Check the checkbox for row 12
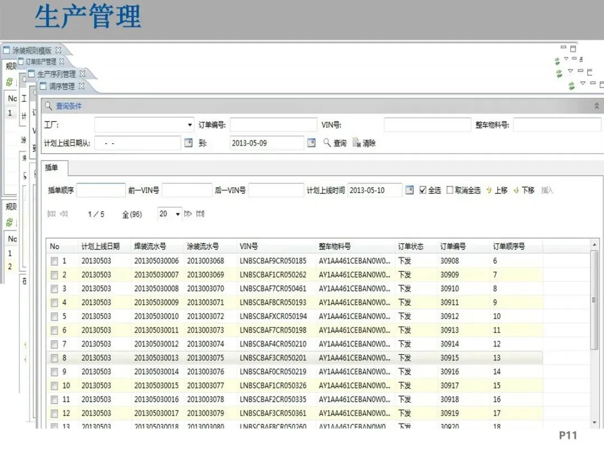 pos(54,414)
